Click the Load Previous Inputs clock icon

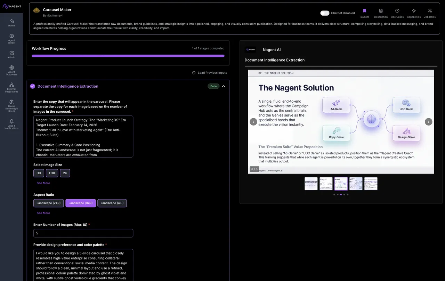pos(194,73)
